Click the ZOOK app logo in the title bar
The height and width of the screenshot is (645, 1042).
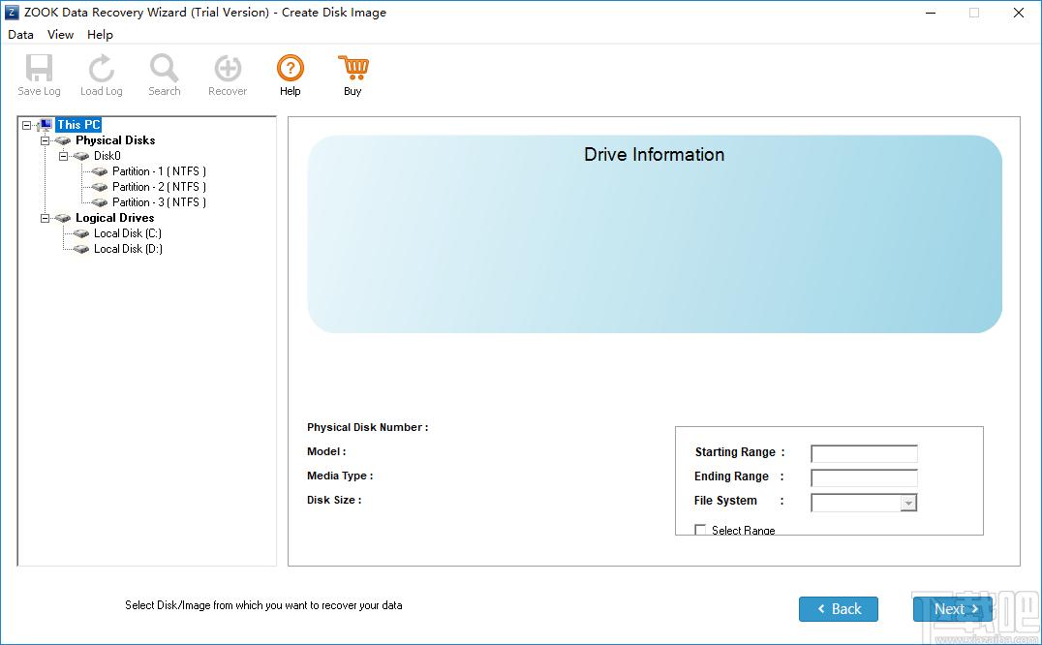[x=12, y=13]
